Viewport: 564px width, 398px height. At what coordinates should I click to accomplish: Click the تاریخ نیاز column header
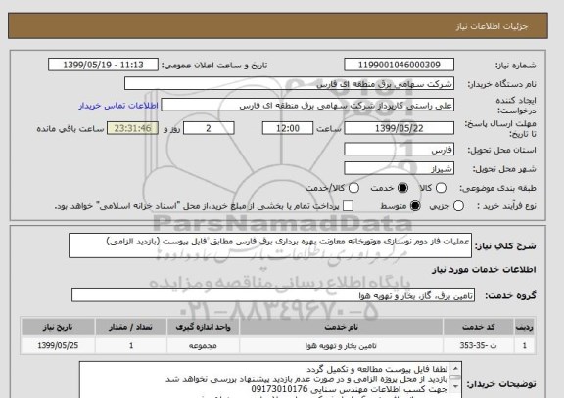[58, 327]
